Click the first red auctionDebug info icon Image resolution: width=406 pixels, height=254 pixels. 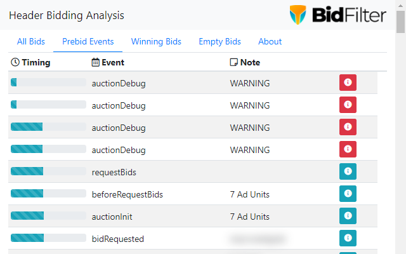pos(348,83)
